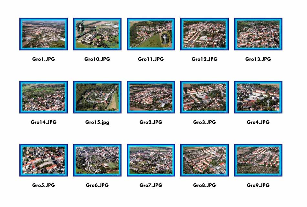Click the "Gro1.JPG" filename text

[x=44, y=59]
